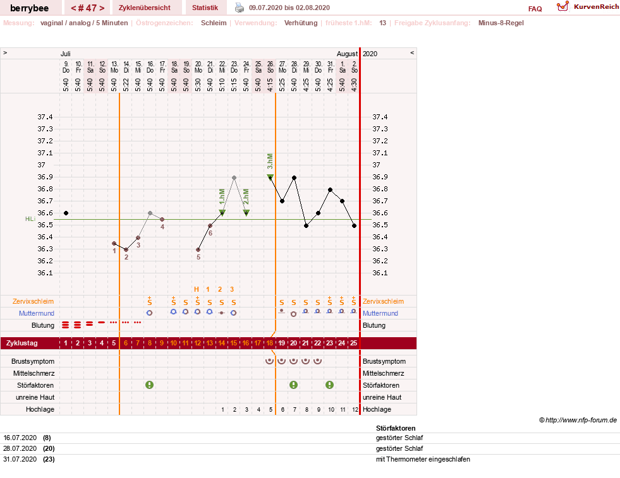Click the Muttermund symbol on cycle day 10
Screen dimensions: 620x478
tap(173, 312)
